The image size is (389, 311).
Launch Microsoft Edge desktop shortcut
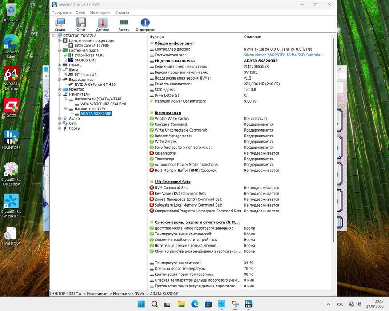coord(11,47)
